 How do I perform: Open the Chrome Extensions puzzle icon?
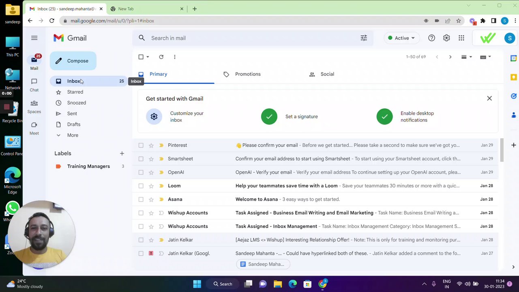(x=483, y=21)
